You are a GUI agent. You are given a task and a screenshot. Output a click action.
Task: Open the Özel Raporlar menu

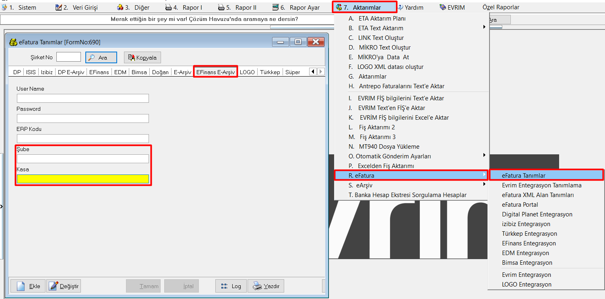click(501, 7)
